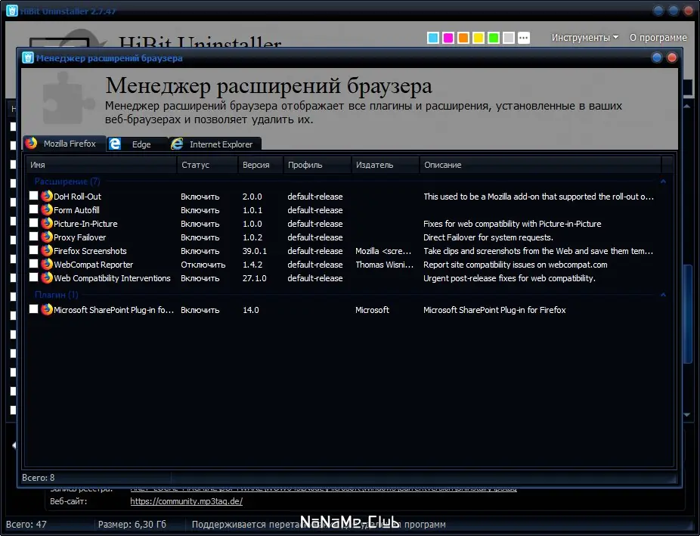Click Включить status of DoH Roll-Out
The image size is (700, 536).
click(200, 197)
